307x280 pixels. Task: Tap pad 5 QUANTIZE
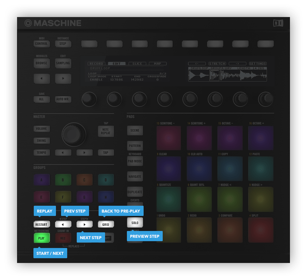169,199
